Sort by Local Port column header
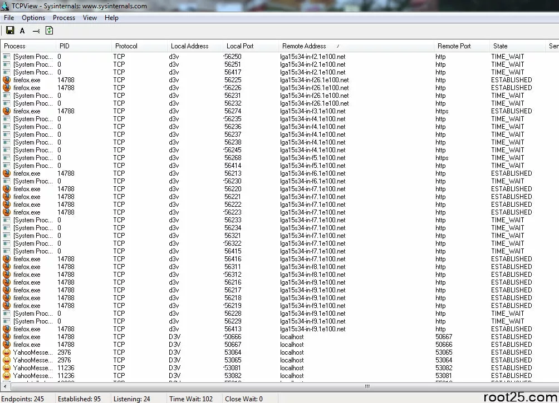559x403 pixels. tap(251, 46)
